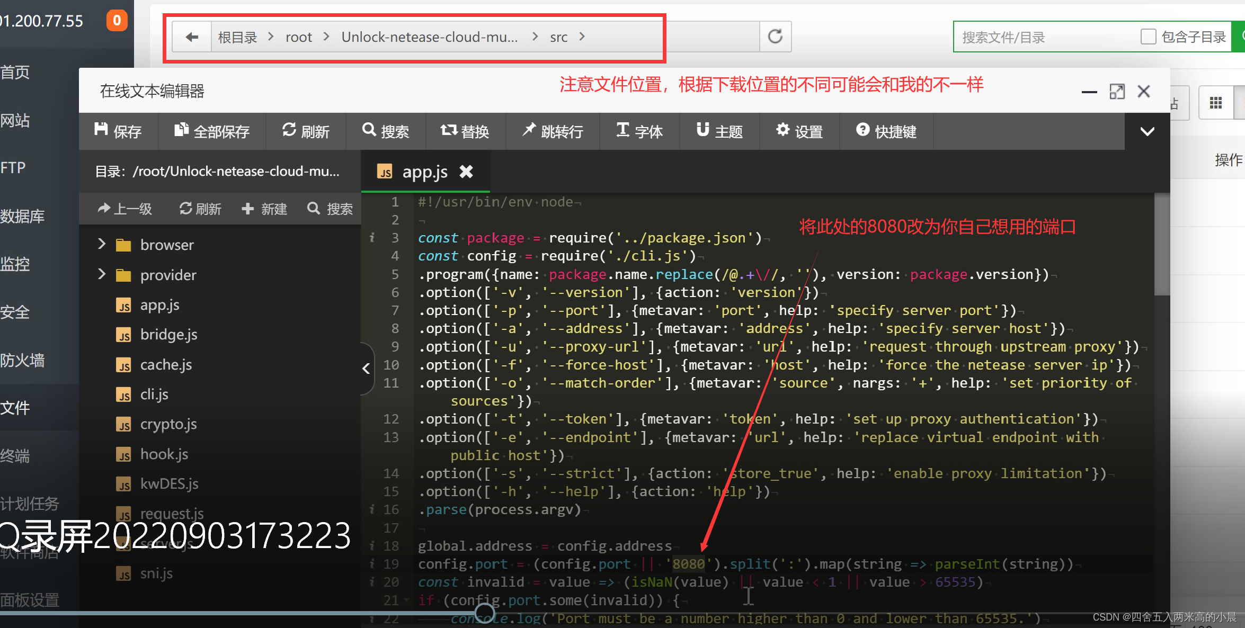Screen dimensions: 1245x628
Task: Click Save All (全部保存) in editor toolbar
Action: (212, 131)
